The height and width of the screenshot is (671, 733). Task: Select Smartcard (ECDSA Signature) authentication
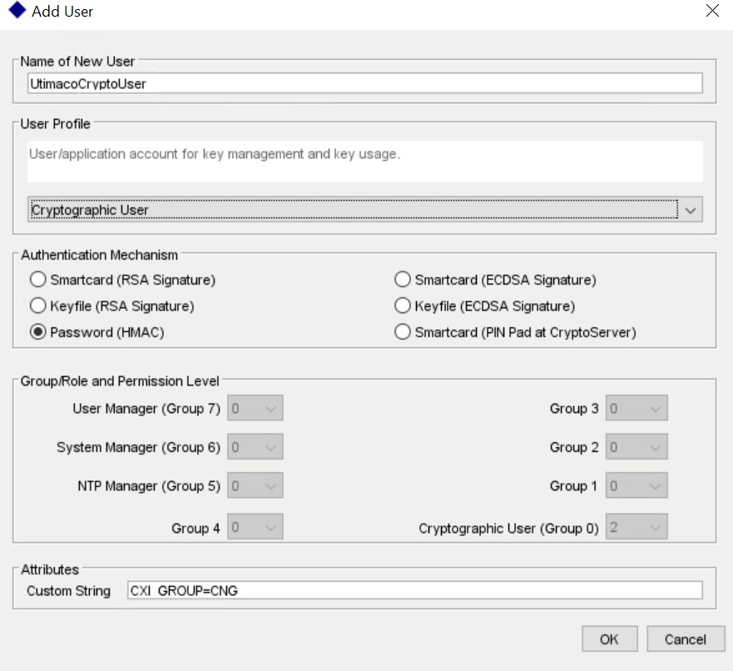pyautogui.click(x=495, y=280)
